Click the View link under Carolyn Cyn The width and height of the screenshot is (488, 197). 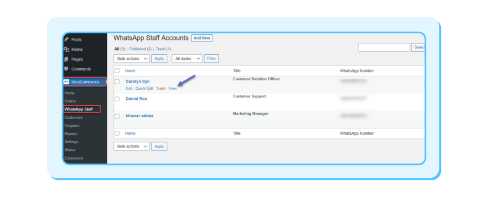point(173,89)
